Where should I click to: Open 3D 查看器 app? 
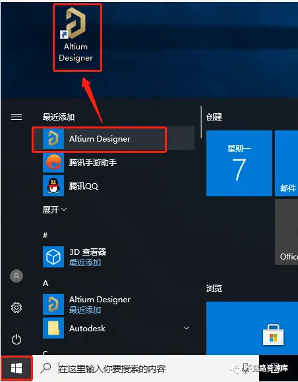(113, 257)
